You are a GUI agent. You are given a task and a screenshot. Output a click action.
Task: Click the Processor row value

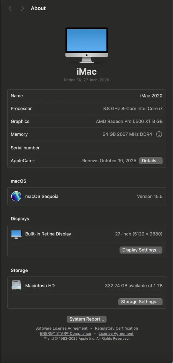pyautogui.click(x=133, y=109)
